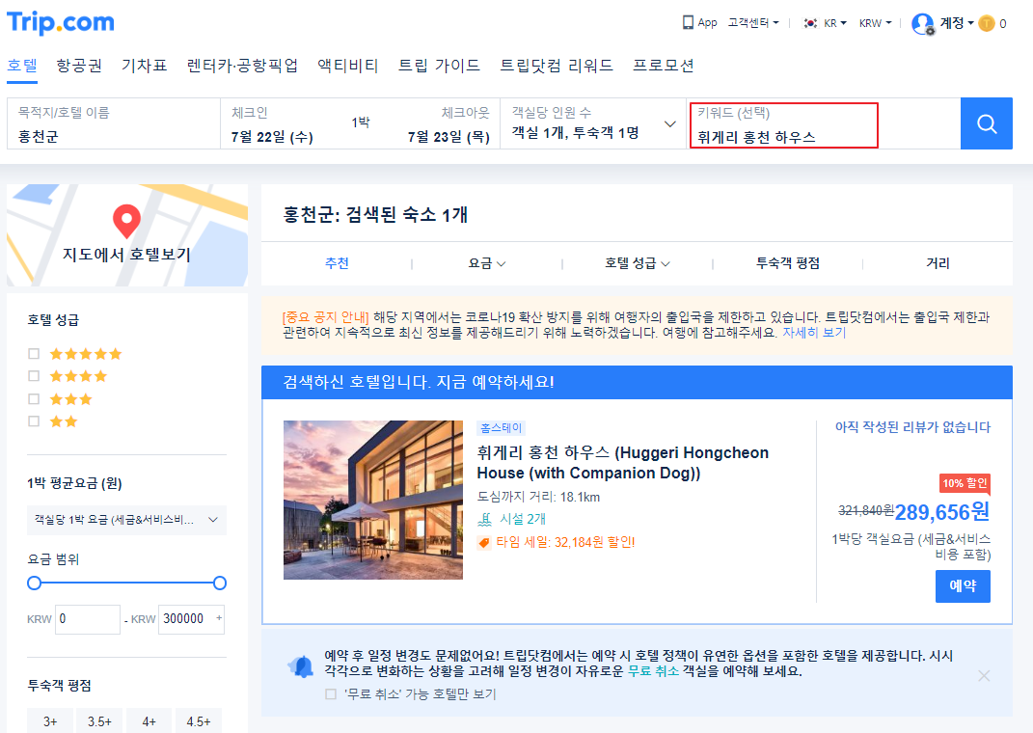The height and width of the screenshot is (733, 1033).
Task: Check the five-star hotel filter
Action: [x=34, y=354]
